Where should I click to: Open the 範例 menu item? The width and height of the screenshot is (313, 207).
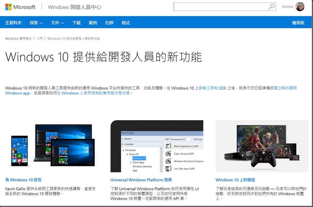pos(93,23)
